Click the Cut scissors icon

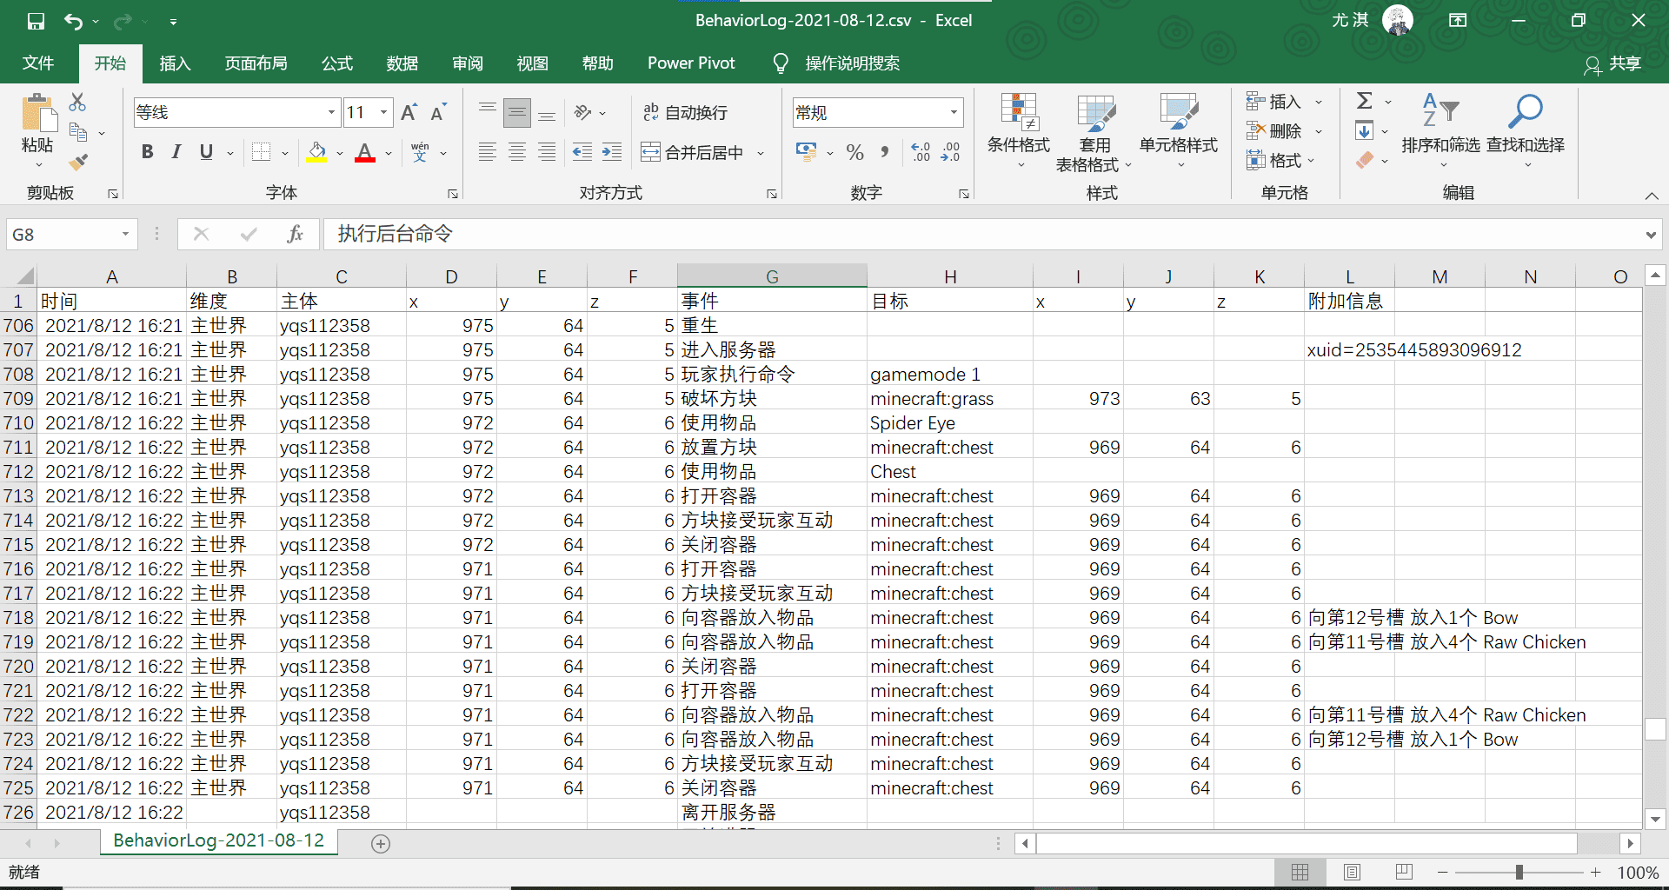coord(77,103)
